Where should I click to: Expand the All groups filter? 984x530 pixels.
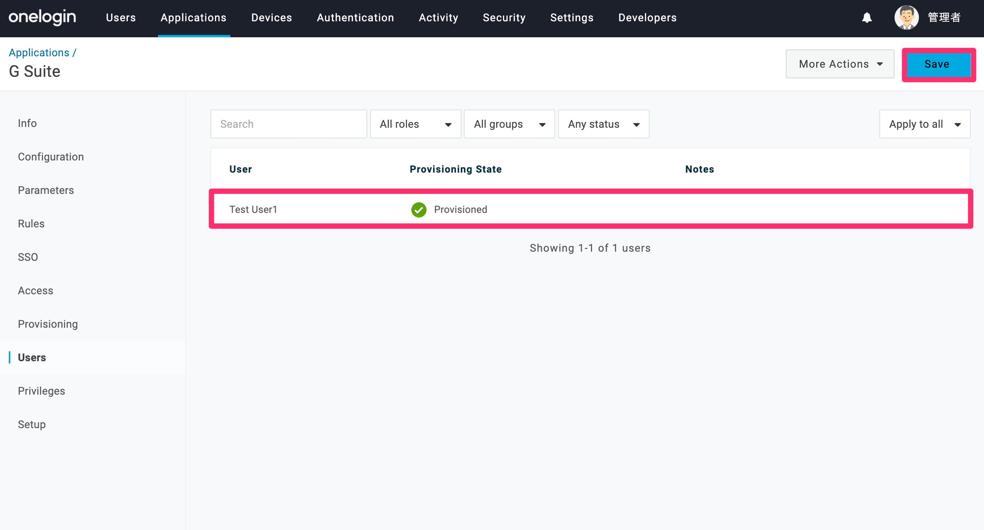pyautogui.click(x=509, y=124)
